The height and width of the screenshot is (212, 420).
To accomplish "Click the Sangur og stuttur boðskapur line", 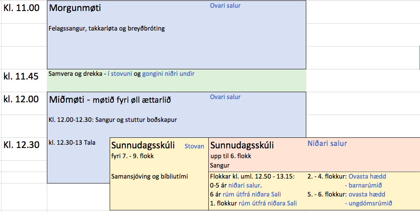I will point(113,120).
